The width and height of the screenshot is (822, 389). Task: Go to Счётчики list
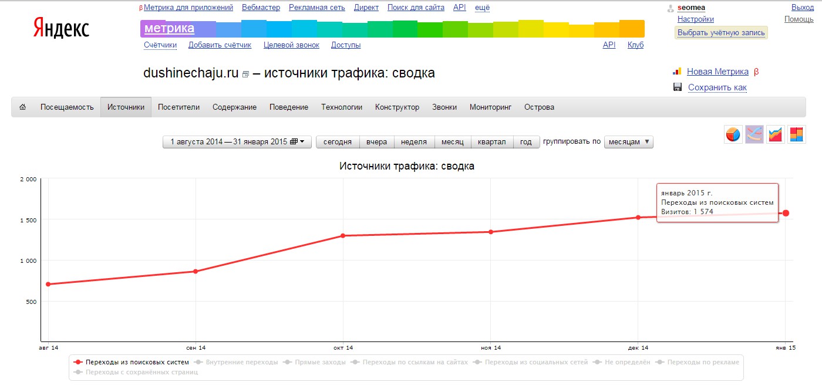160,45
